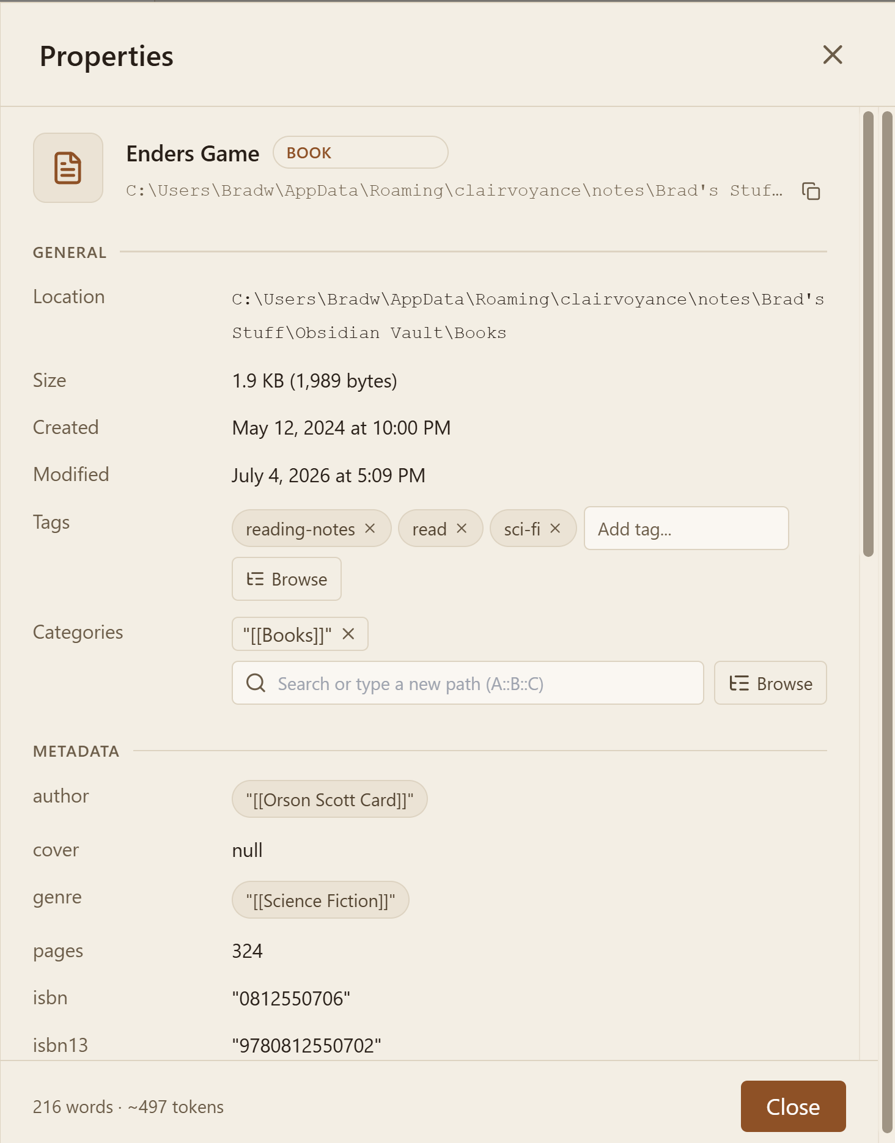This screenshot has width=895, height=1143.
Task: Click the pages value 324
Action: 247,950
